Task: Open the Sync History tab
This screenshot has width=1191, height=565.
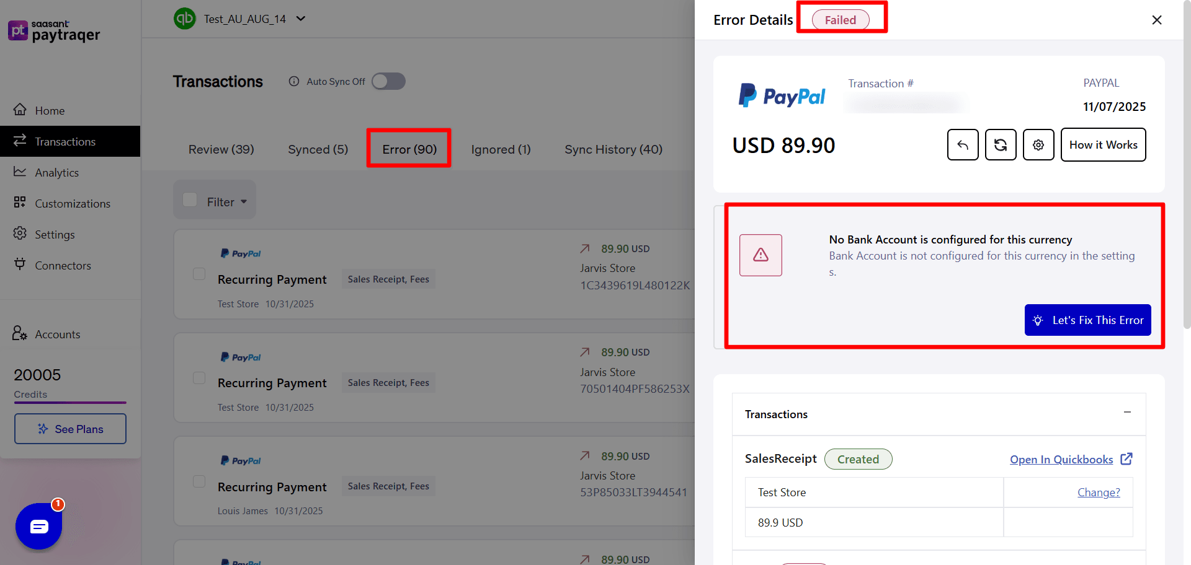Action: point(613,149)
